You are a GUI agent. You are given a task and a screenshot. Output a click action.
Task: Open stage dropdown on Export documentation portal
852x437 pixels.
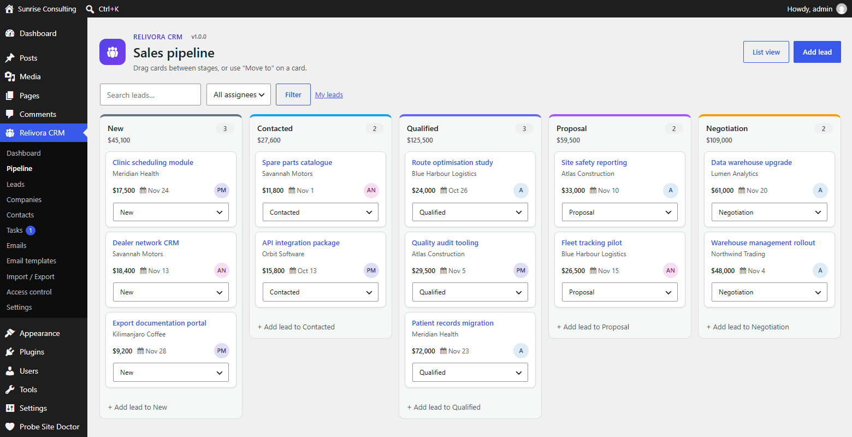pyautogui.click(x=171, y=373)
